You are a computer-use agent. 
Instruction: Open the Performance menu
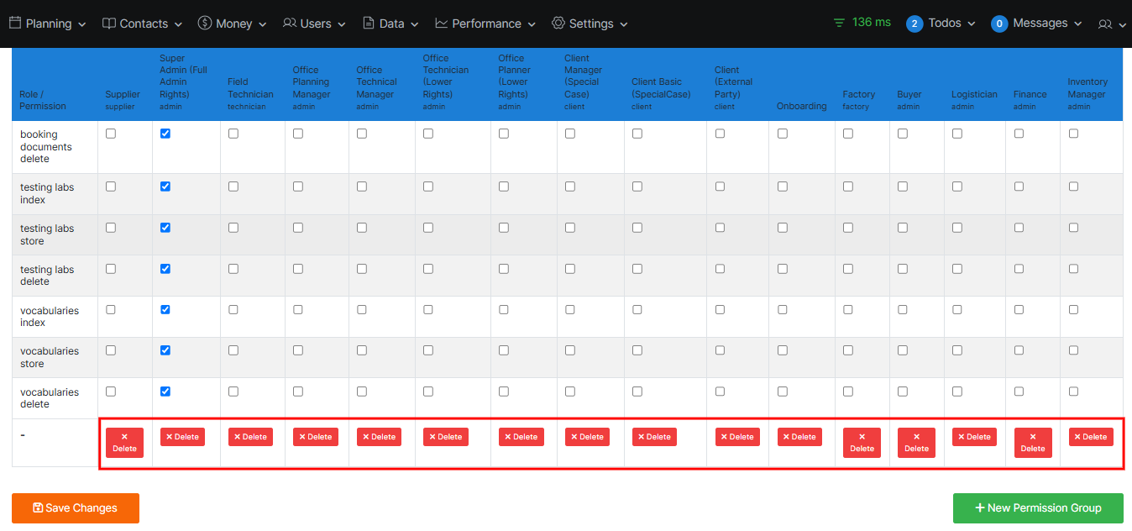(x=486, y=24)
